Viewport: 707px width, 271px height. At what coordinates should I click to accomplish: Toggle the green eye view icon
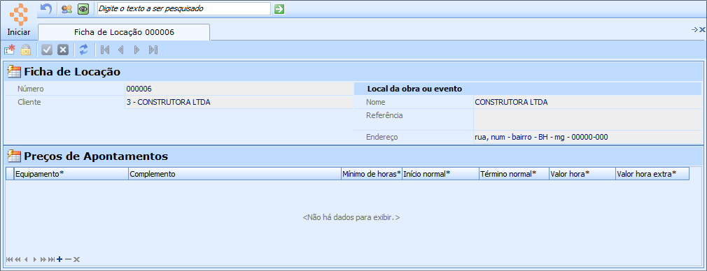pyautogui.click(x=83, y=8)
